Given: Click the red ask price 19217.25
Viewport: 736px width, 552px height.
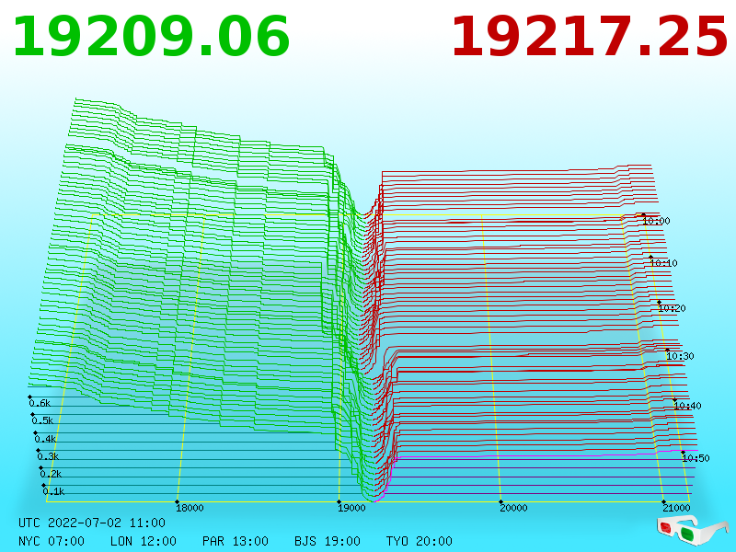Looking at the screenshot, I should pos(590,37).
